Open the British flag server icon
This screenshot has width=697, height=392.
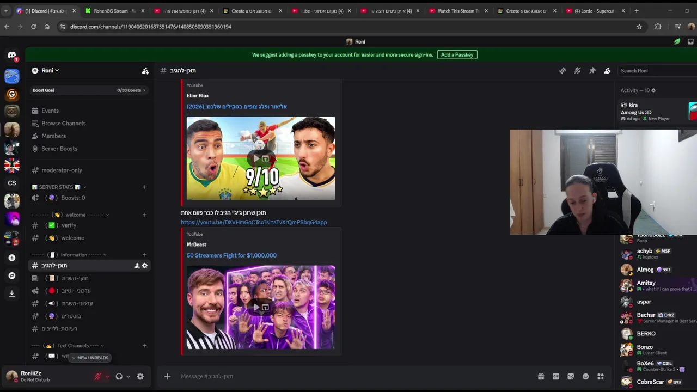coord(12,165)
